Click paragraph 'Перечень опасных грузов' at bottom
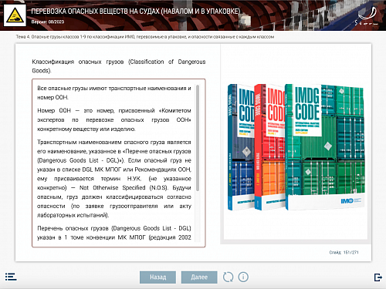The height and width of the screenshot is (289, 386). point(114,233)
